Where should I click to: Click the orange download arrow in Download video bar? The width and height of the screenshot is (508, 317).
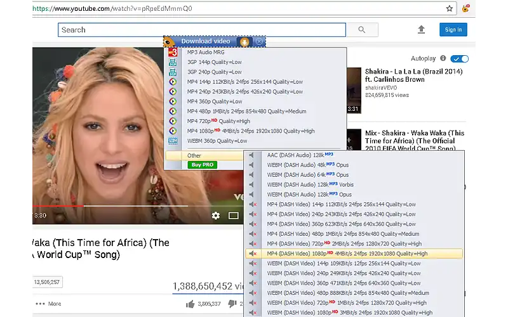click(244, 41)
